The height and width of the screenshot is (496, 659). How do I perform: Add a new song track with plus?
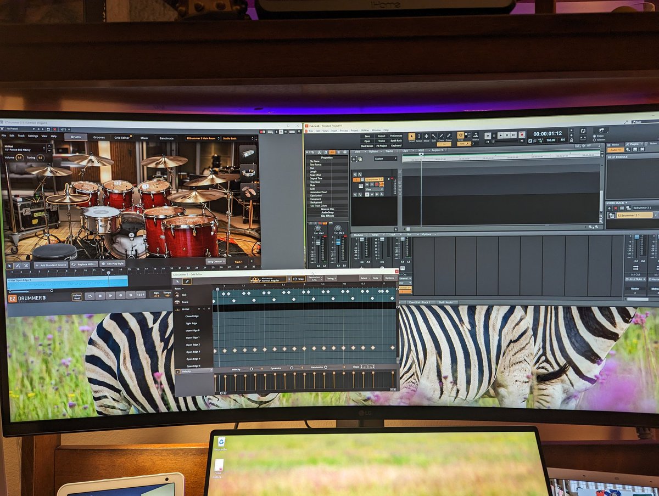252,261
